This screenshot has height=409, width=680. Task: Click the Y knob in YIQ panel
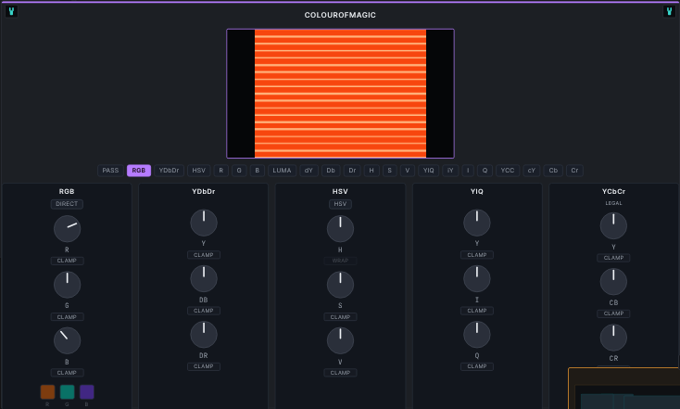click(x=477, y=223)
